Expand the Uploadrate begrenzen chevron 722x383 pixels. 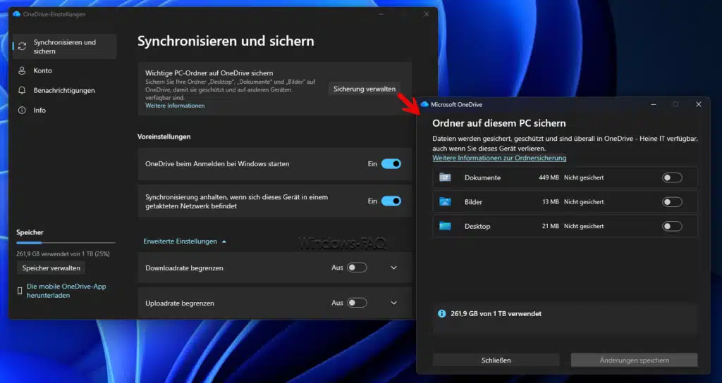coord(393,303)
